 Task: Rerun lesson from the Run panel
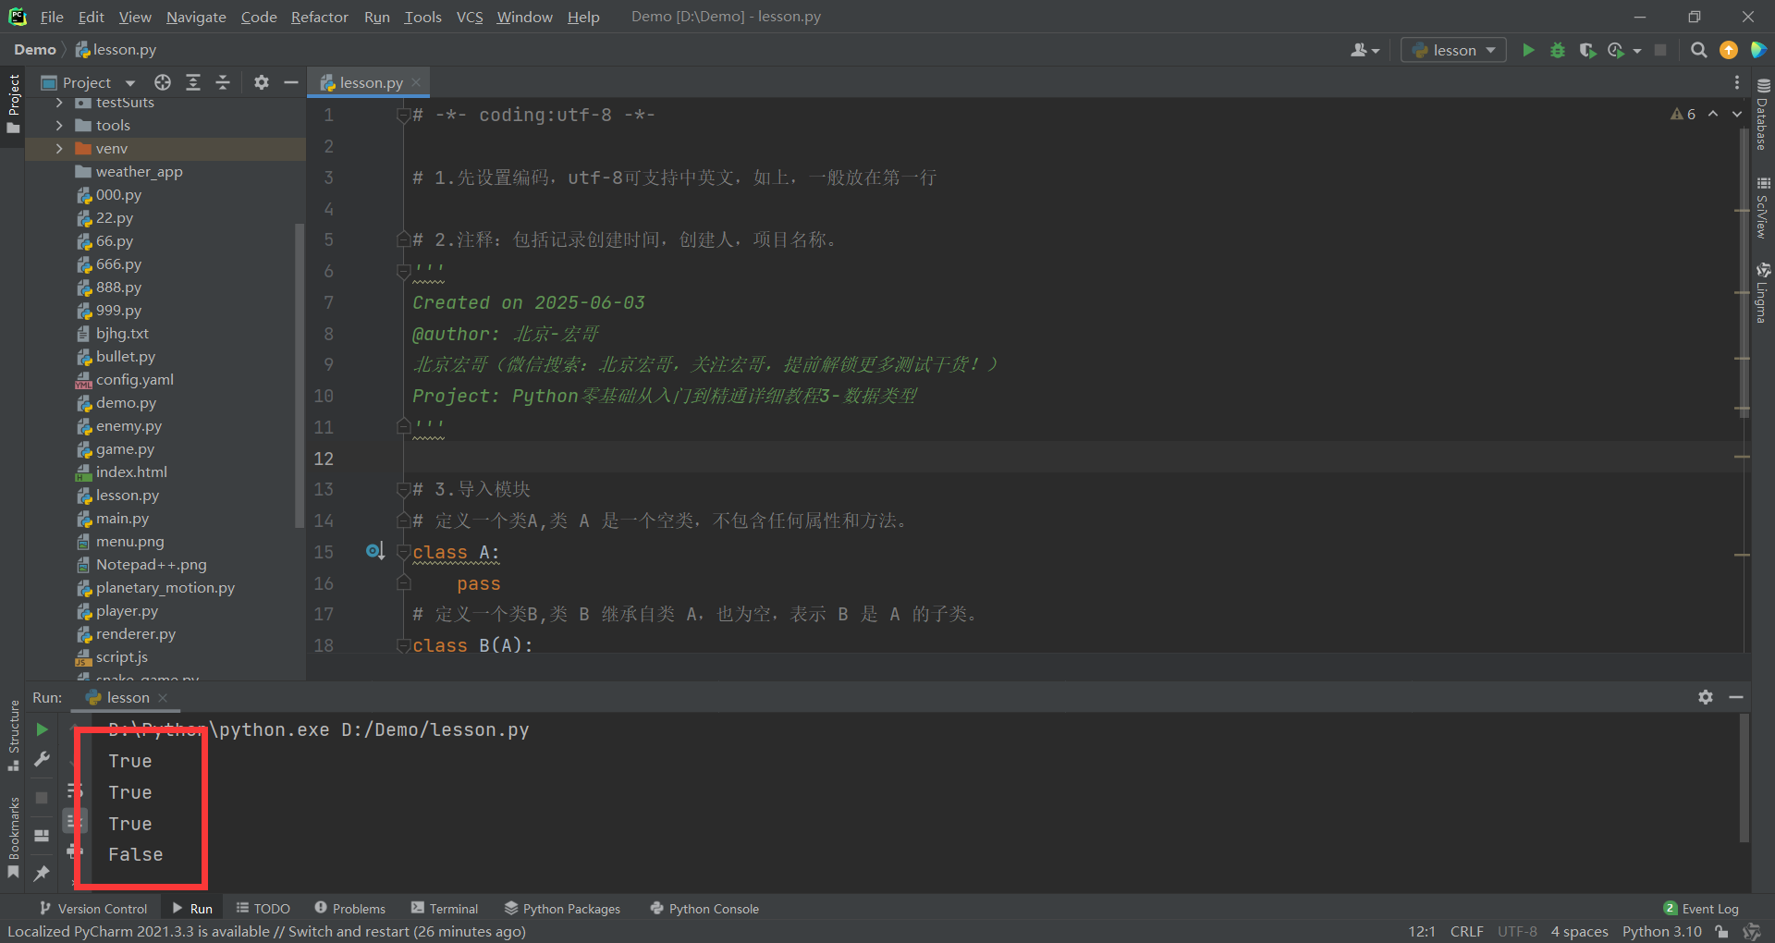(42, 729)
